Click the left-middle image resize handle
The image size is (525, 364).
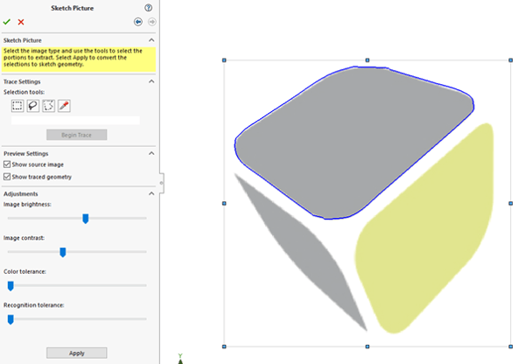224,203
